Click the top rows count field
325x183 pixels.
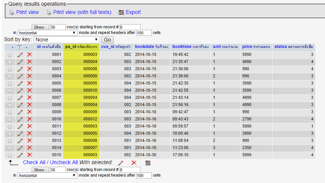58,27
